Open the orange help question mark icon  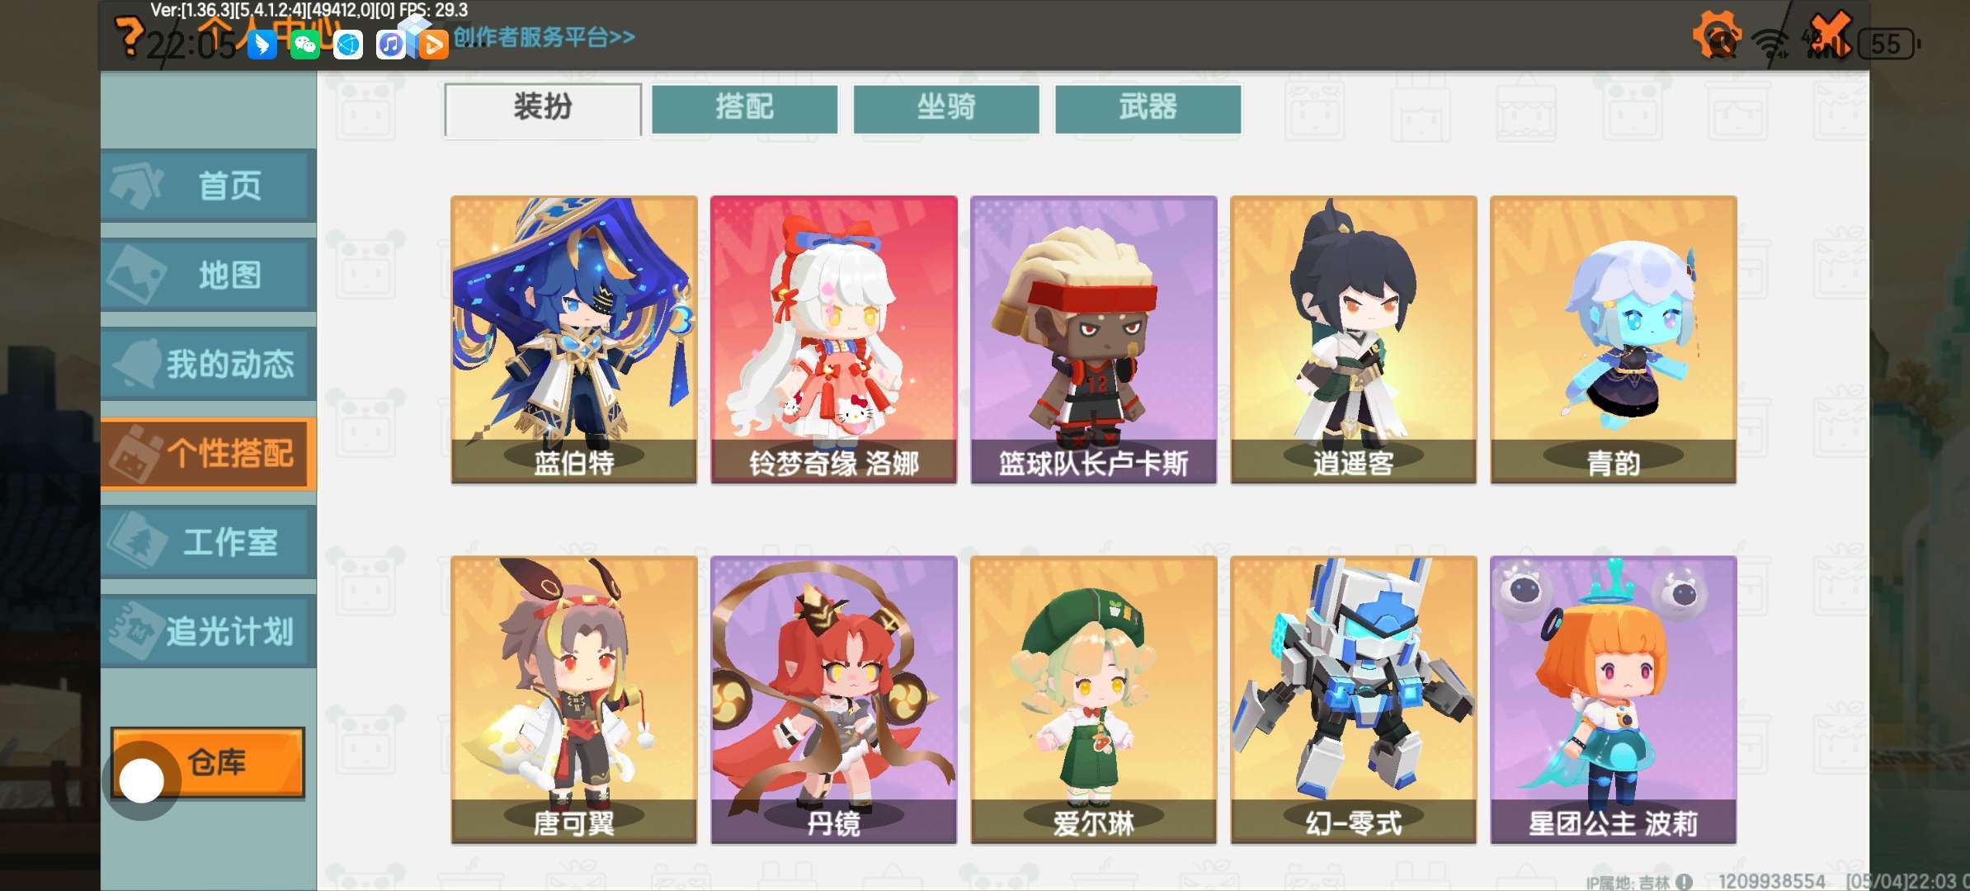click(x=130, y=38)
